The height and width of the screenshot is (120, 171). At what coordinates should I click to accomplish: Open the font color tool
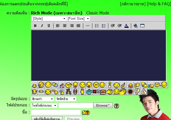tap(126, 26)
